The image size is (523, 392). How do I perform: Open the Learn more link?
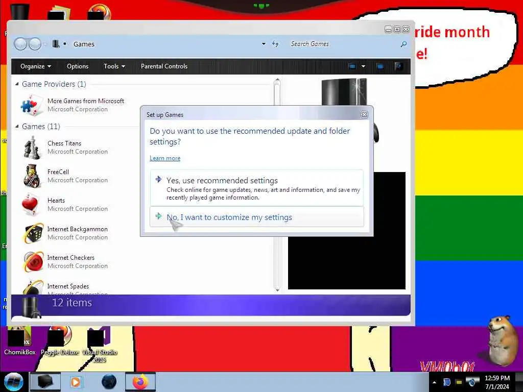[165, 158]
